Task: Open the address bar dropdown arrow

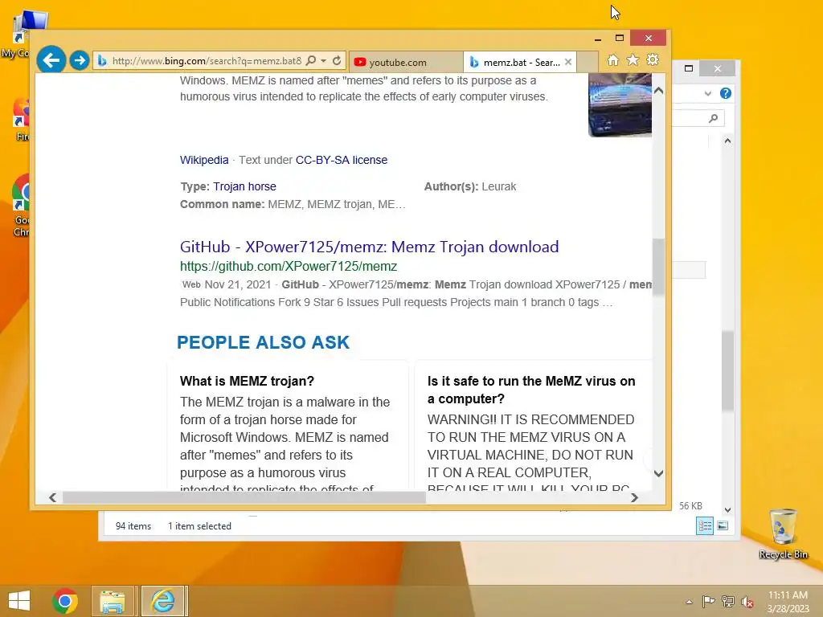Action: click(x=324, y=61)
